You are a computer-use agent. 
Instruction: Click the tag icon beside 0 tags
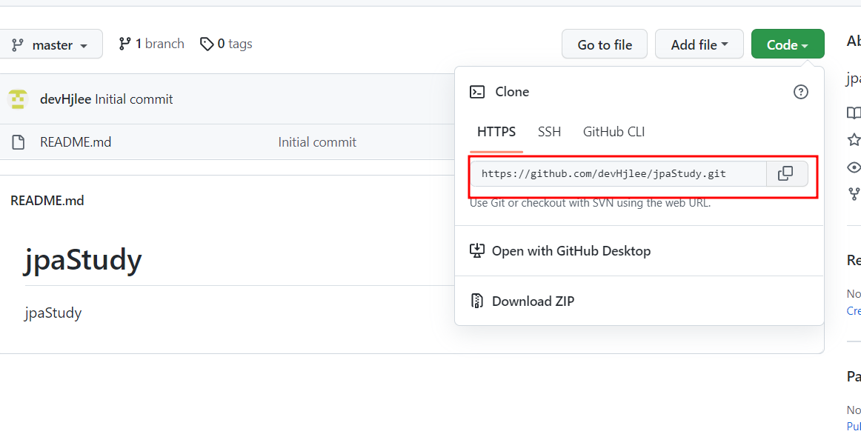(207, 44)
